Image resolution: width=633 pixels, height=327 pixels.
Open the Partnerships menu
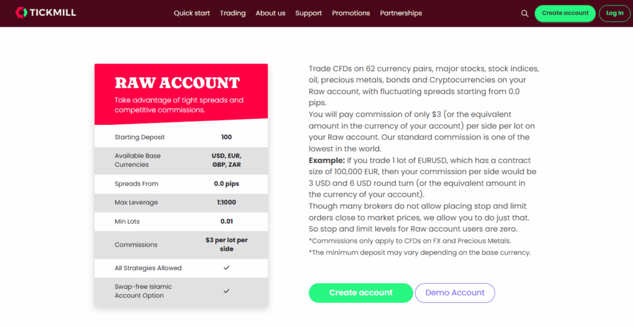[x=401, y=13]
